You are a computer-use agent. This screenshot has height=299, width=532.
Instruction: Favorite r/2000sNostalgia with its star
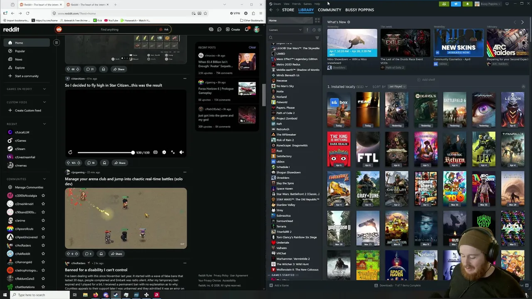pos(43,196)
